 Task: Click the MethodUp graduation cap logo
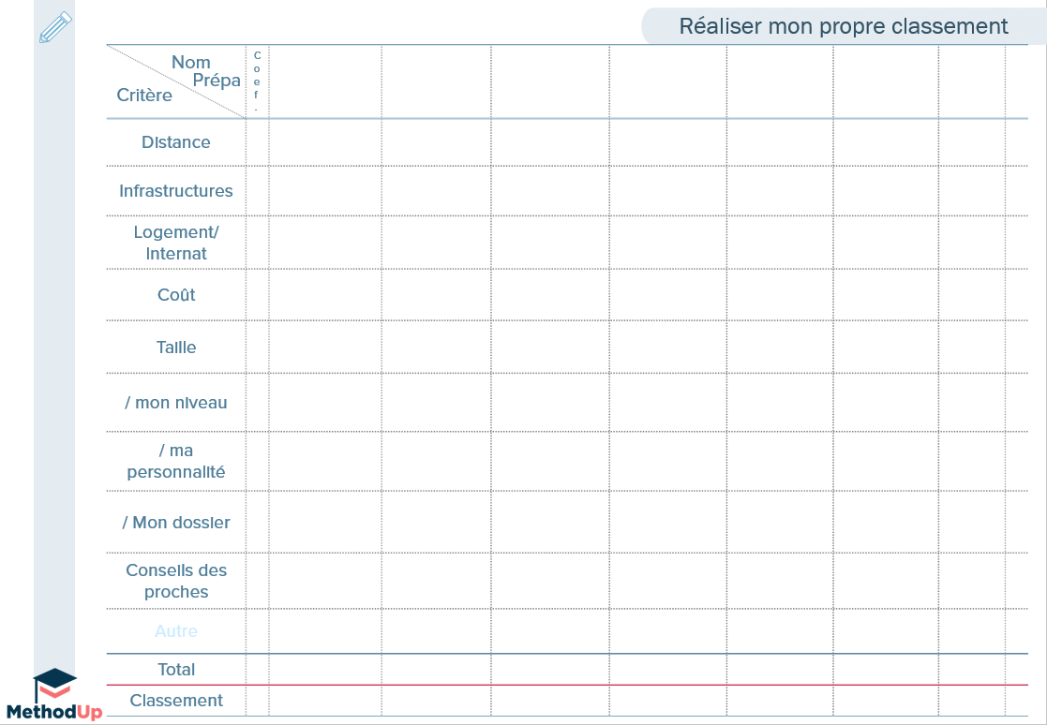(x=56, y=683)
